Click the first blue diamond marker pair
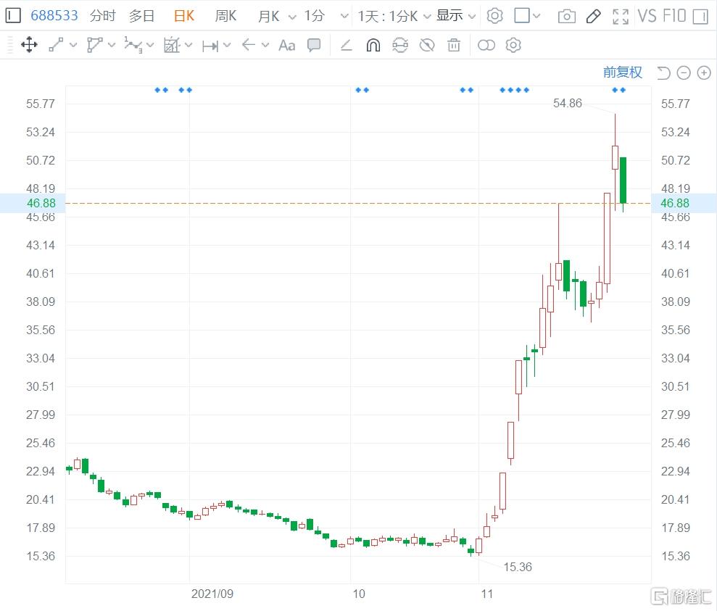 pyautogui.click(x=162, y=90)
